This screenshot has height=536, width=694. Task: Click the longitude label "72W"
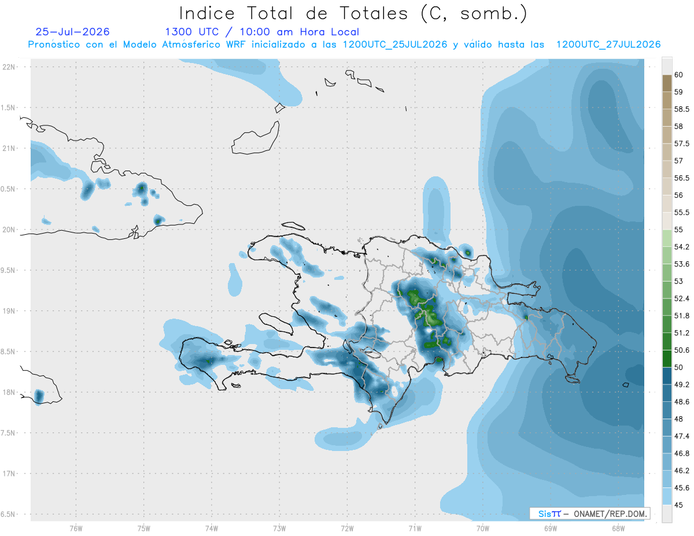(x=347, y=528)
